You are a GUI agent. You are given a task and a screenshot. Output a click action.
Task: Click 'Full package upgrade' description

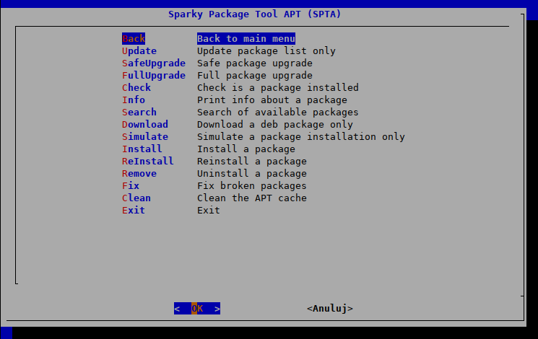tap(255, 76)
